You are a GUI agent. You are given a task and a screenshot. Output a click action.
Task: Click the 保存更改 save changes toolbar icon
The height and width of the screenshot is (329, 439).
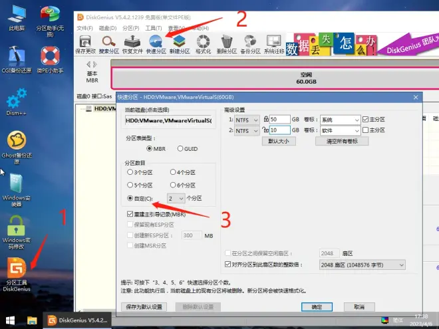(85, 45)
